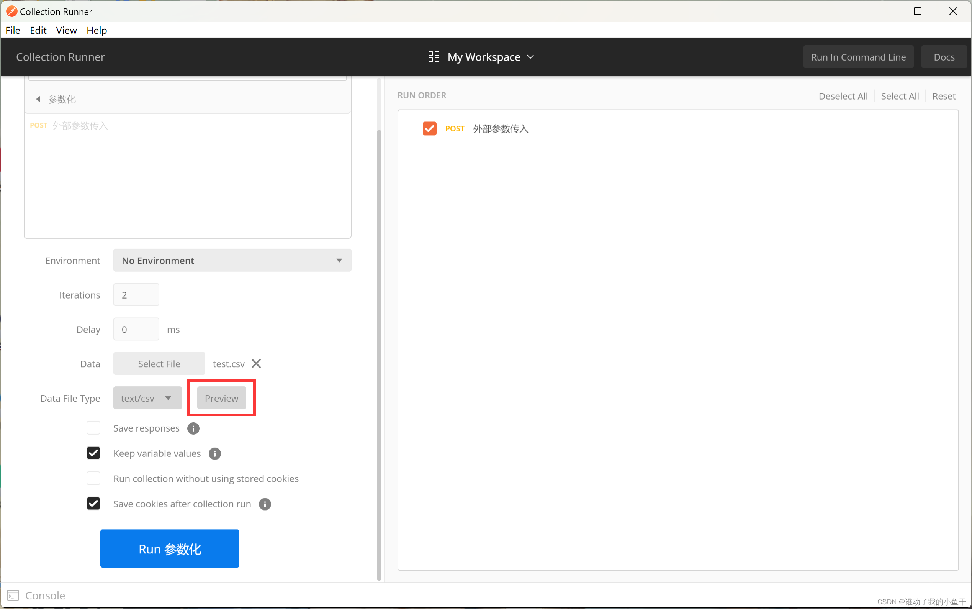Remove test.csv data file with X icon

click(256, 363)
